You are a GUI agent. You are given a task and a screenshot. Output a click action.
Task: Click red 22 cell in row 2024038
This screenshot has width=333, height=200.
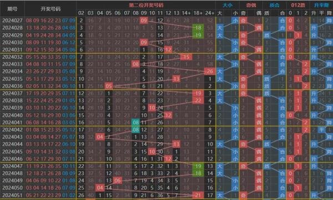(198, 100)
